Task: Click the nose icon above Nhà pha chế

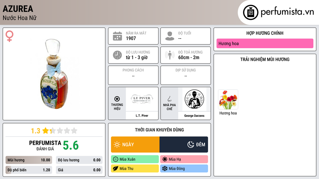Action: coord(169,99)
